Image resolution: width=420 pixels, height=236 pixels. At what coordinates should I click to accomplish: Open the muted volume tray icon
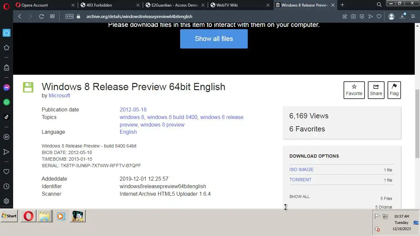coord(377,229)
